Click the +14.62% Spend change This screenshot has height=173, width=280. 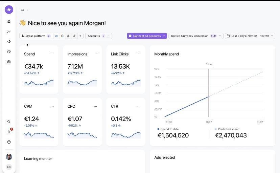pos(32,73)
